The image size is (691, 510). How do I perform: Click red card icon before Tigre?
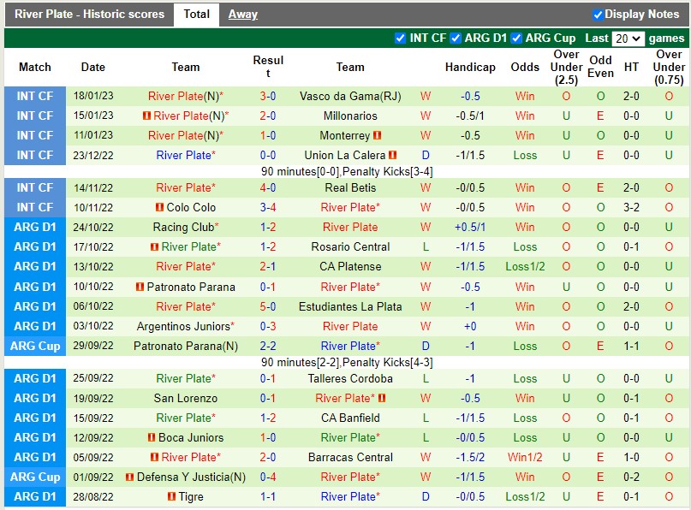(x=171, y=497)
